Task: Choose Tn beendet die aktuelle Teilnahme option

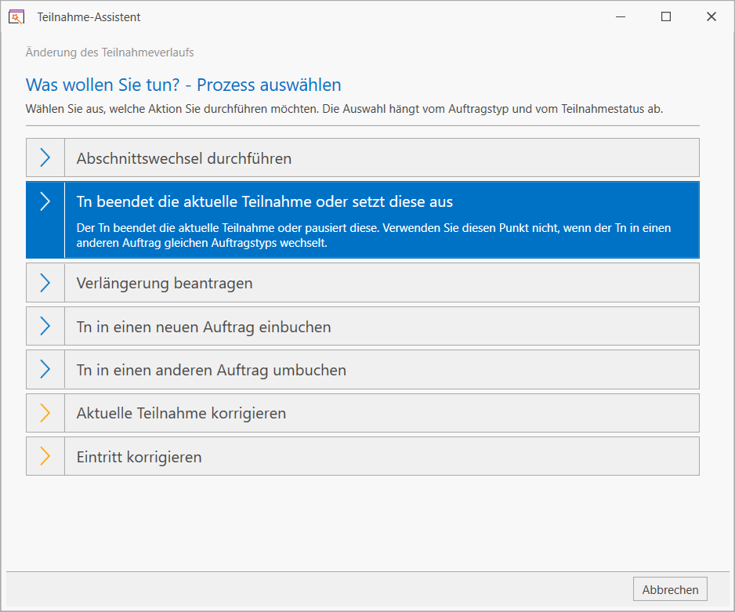Action: [x=362, y=219]
